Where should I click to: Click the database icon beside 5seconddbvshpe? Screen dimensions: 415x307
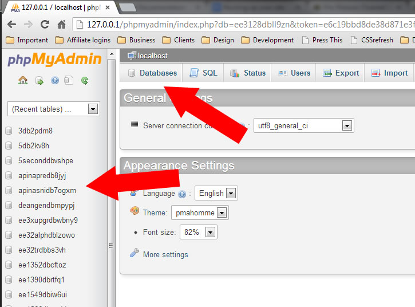click(9, 160)
